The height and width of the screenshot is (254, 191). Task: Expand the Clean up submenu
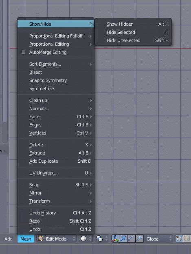click(x=56, y=100)
